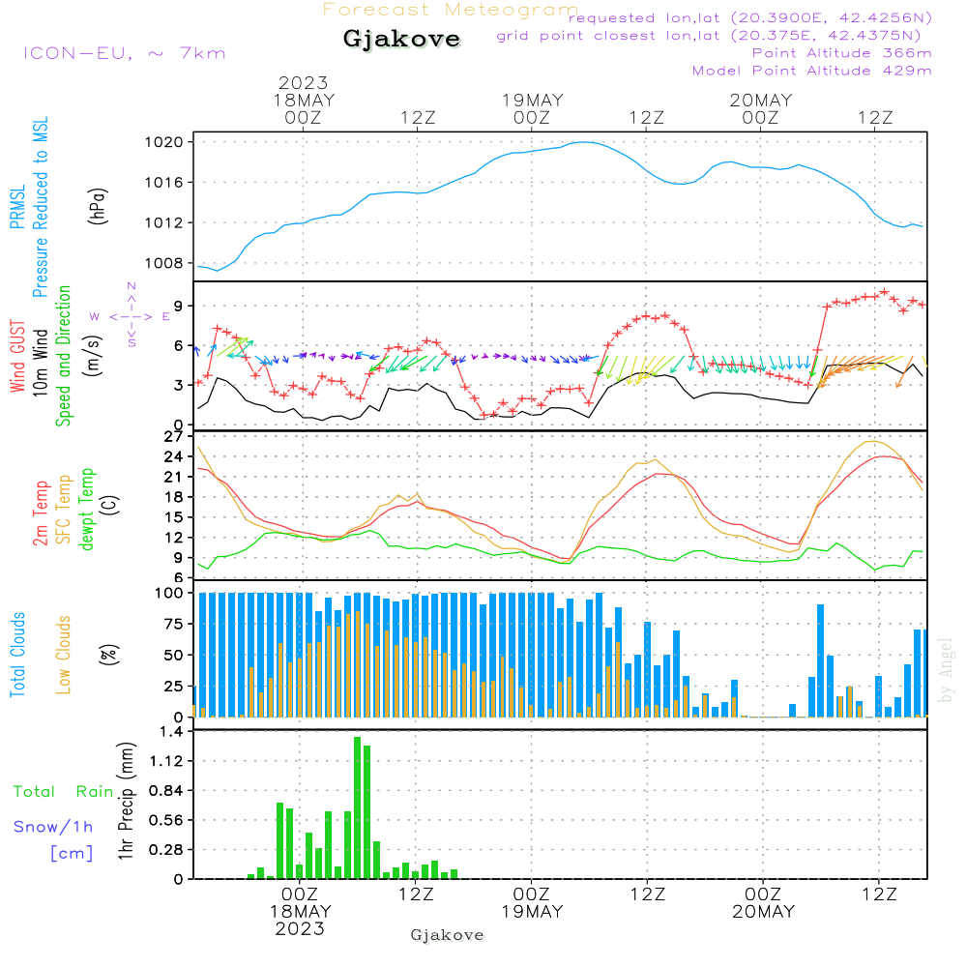Select the '1.12' precipitation axis value
This screenshot has width=967, height=967.
point(166,762)
